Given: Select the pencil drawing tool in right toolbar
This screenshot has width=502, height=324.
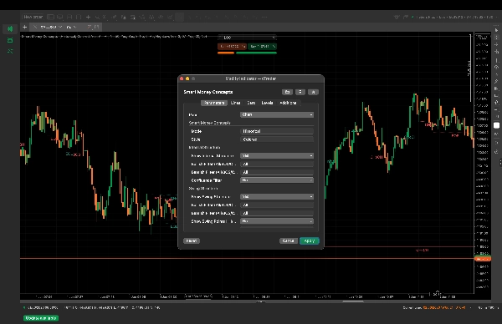Looking at the screenshot, I should (x=496, y=82).
